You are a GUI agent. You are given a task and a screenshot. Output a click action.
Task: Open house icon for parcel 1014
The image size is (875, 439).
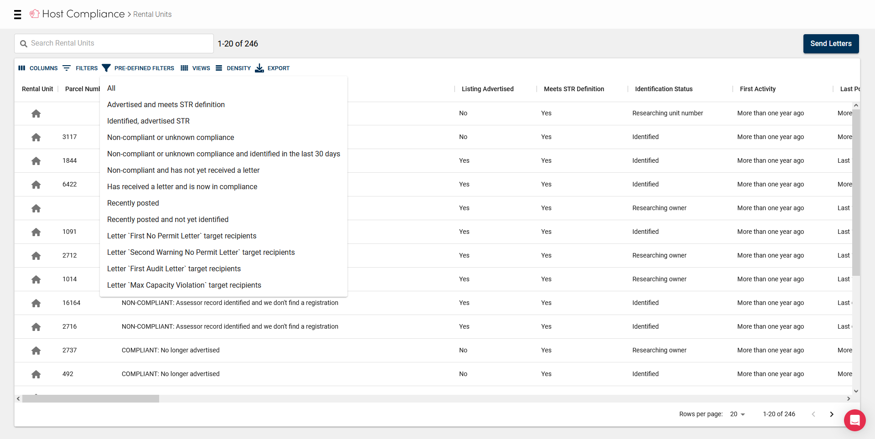(36, 279)
